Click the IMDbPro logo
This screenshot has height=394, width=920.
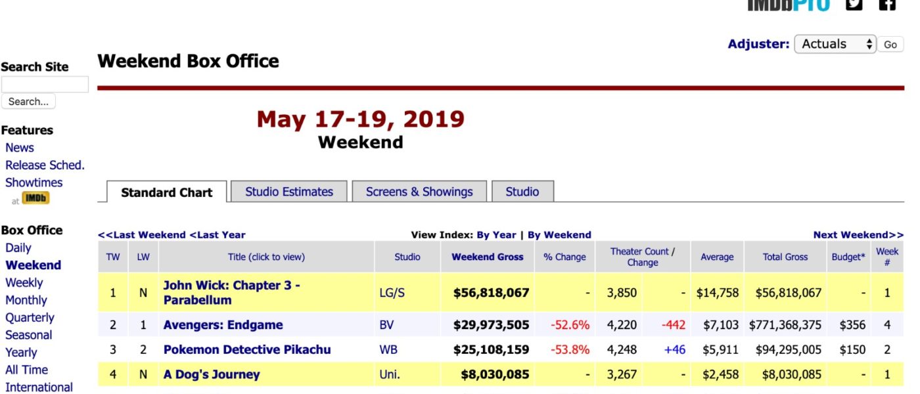(788, 5)
